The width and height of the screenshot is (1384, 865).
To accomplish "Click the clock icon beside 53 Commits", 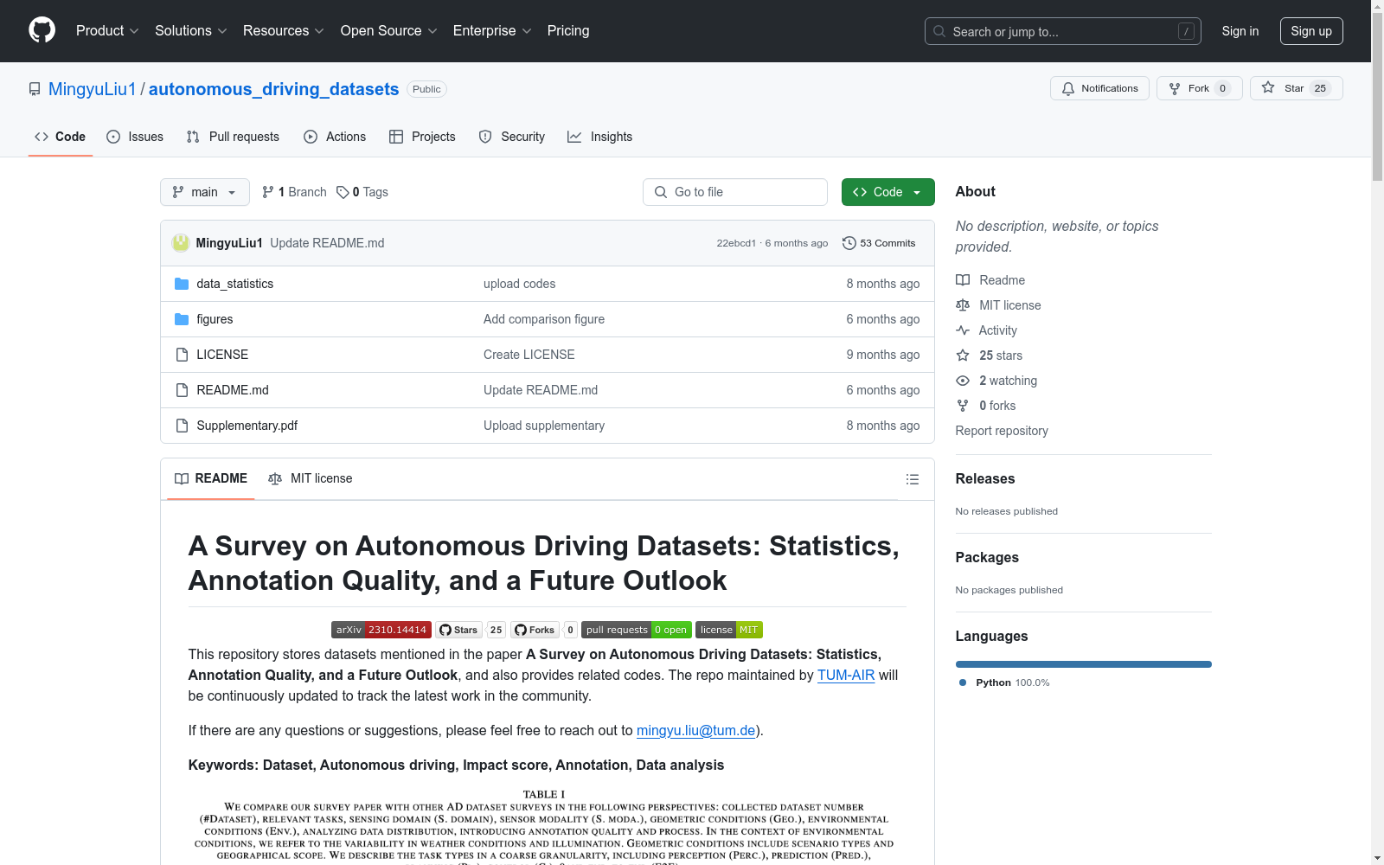I will click(x=849, y=243).
